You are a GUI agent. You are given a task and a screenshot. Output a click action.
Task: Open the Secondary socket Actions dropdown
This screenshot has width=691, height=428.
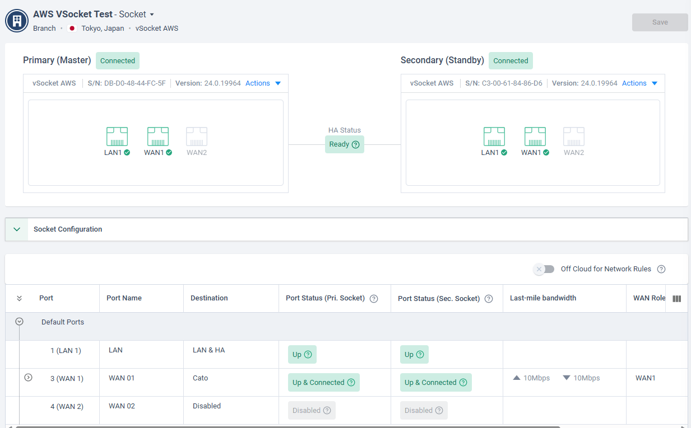click(x=639, y=83)
